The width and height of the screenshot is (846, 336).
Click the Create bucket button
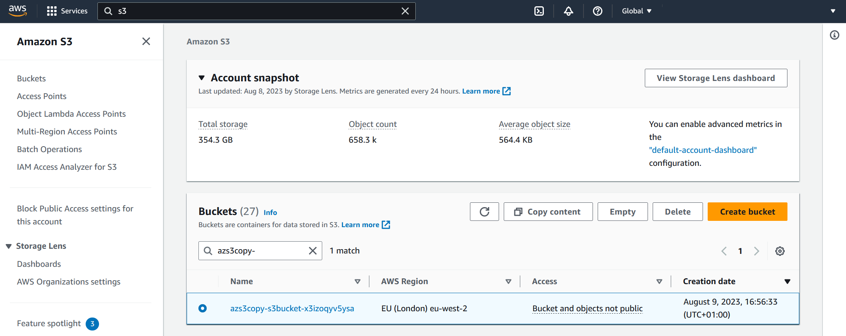(747, 212)
